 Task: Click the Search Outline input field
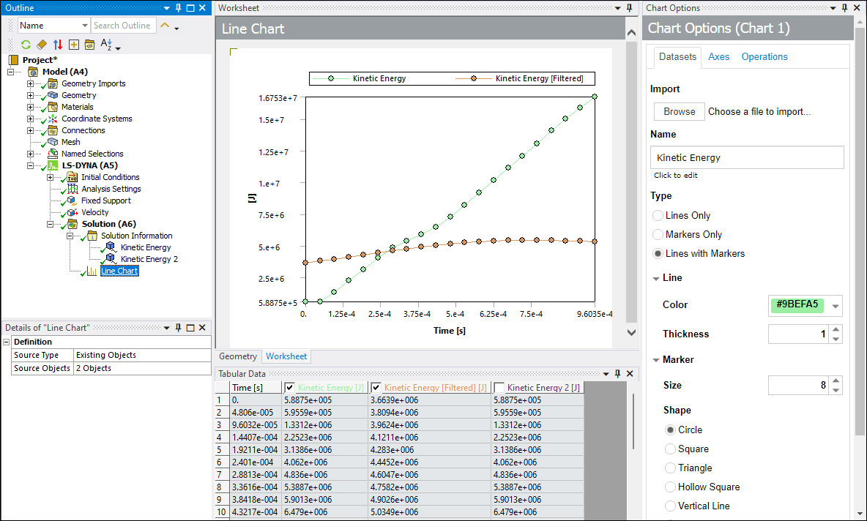[122, 26]
